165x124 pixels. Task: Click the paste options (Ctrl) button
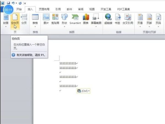[x=84, y=91]
